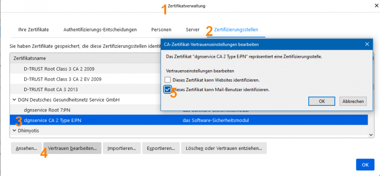The width and height of the screenshot is (380, 176).
Task: Go to the Personen tab
Action: click(161, 30)
